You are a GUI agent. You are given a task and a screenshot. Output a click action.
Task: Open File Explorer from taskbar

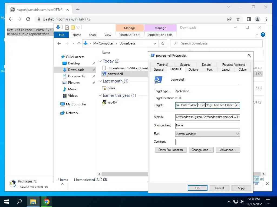click(33, 202)
